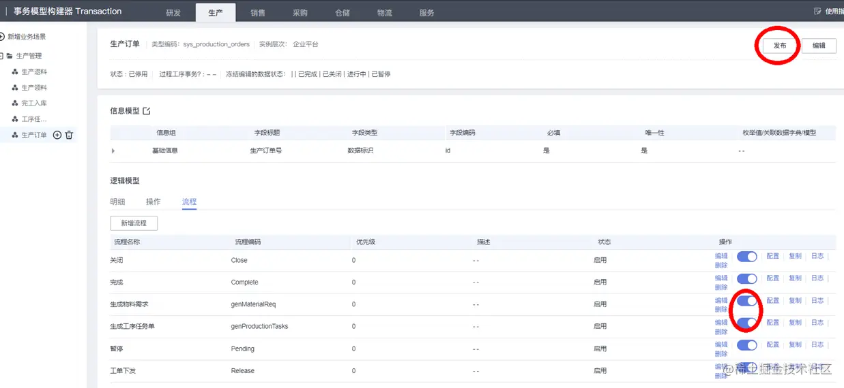This screenshot has width=844, height=388.
Task: Click 新增业务场景 in the sidebar
Action: (27, 36)
